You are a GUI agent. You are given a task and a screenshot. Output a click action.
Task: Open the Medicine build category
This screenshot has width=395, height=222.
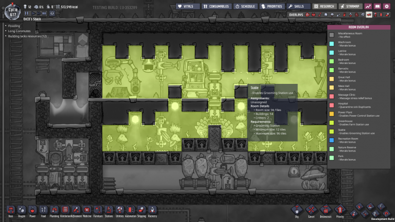coord(87,210)
